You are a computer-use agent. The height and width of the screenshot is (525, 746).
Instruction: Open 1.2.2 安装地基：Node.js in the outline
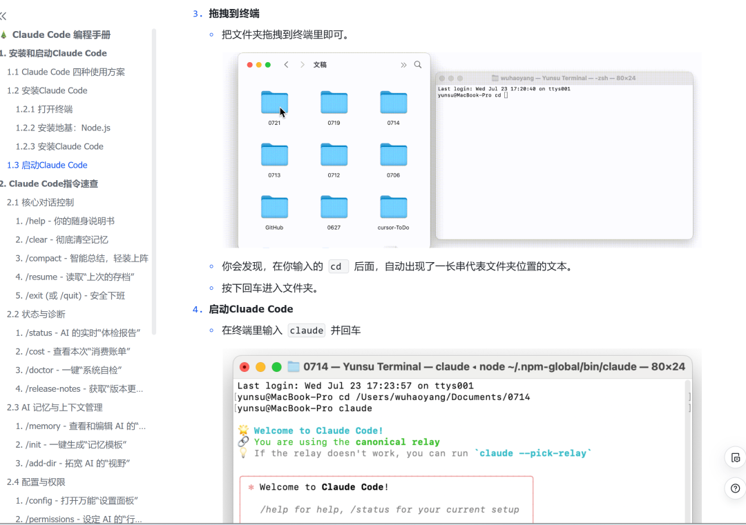(63, 128)
